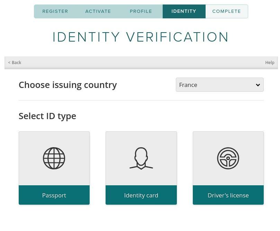This screenshot has width=280, height=231.
Task: Switch to the REGISTER tab
Action: 55,11
